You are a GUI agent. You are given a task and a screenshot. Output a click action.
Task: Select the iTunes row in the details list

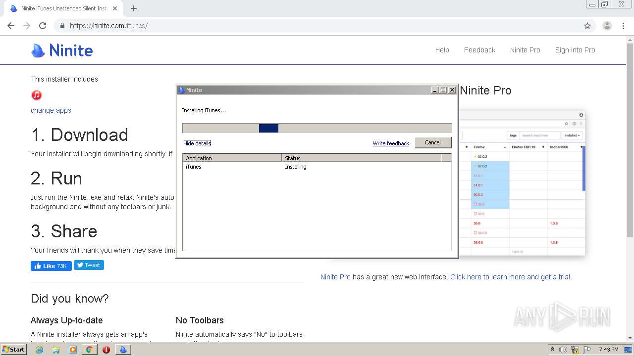[x=317, y=167]
